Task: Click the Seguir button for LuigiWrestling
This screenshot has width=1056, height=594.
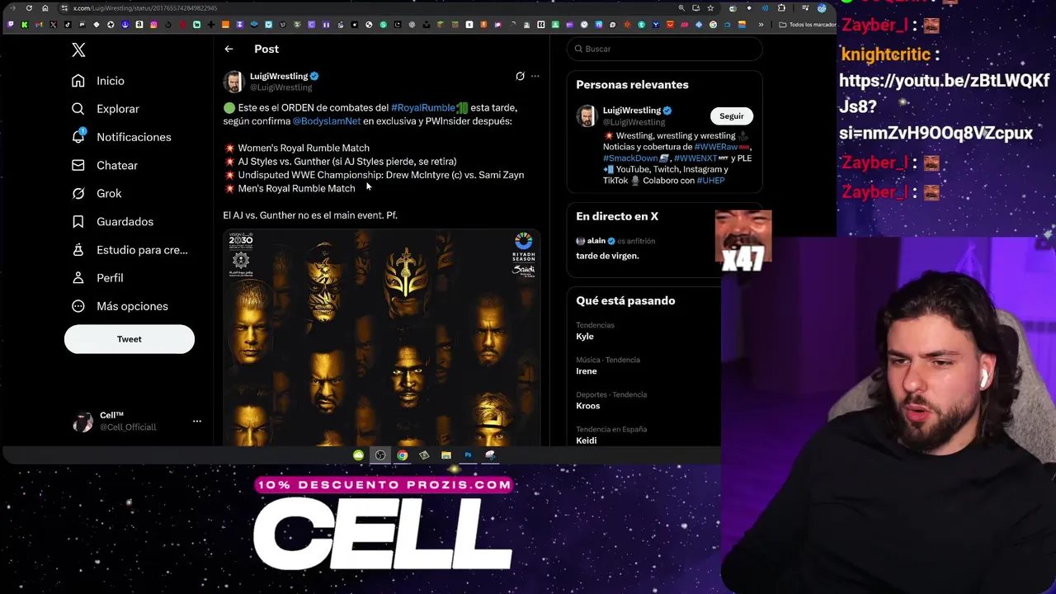Action: [732, 116]
